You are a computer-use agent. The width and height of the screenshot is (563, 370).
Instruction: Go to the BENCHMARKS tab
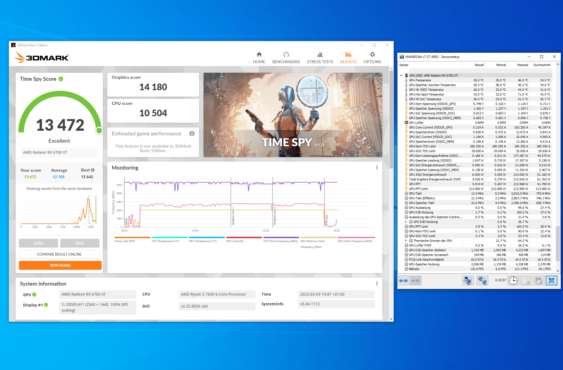(x=286, y=58)
